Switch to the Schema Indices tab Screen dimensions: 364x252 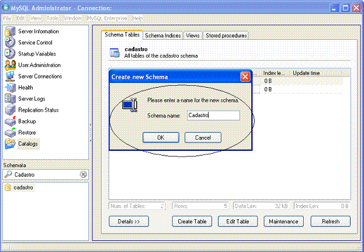(163, 36)
